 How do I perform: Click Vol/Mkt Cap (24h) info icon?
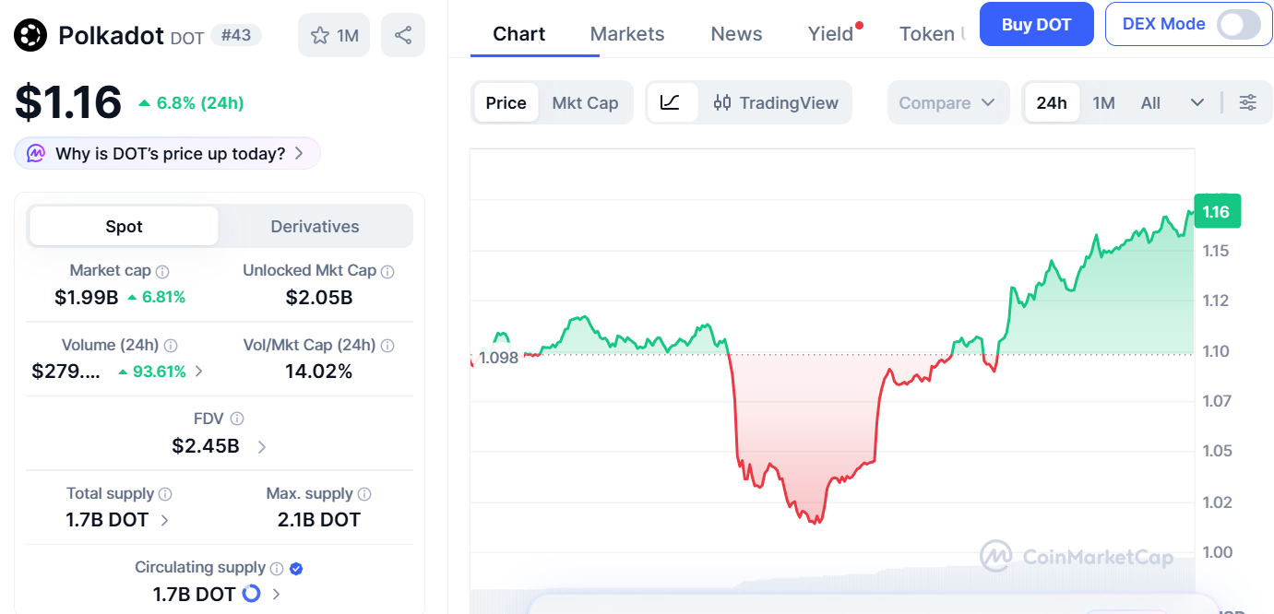point(387,346)
